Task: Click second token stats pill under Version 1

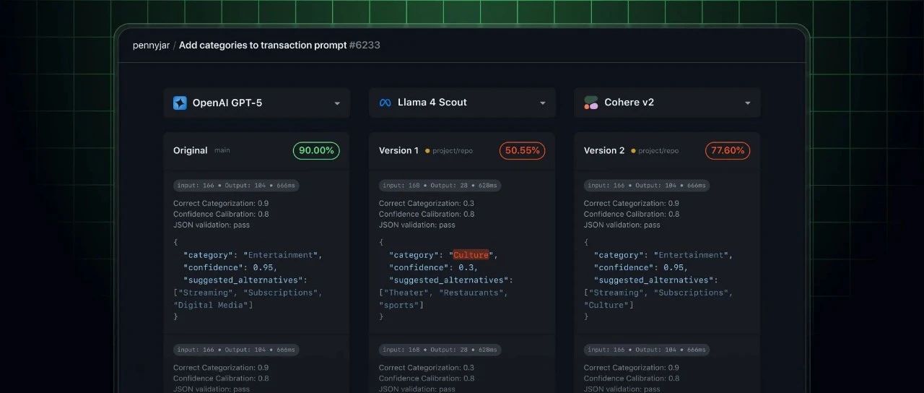Action: [440, 350]
